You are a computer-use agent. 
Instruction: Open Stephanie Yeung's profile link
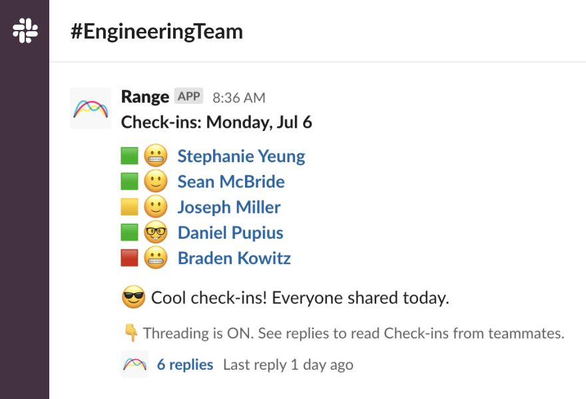point(240,155)
